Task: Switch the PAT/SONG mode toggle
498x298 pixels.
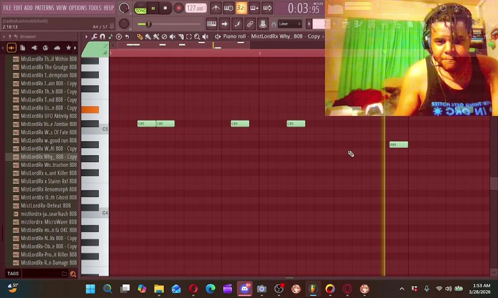Action: pos(141,8)
